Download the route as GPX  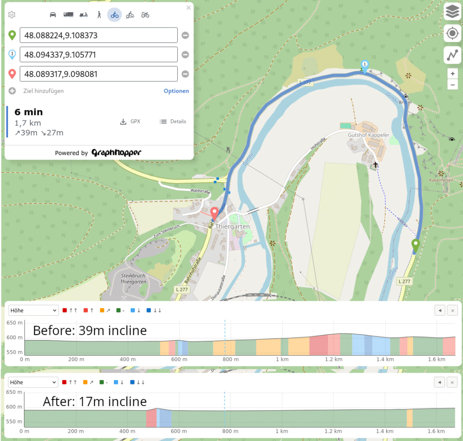[130, 122]
